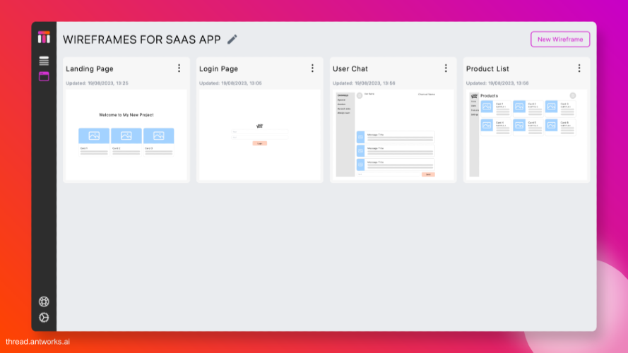Open Login Page card options menu
The width and height of the screenshot is (628, 353).
point(312,68)
